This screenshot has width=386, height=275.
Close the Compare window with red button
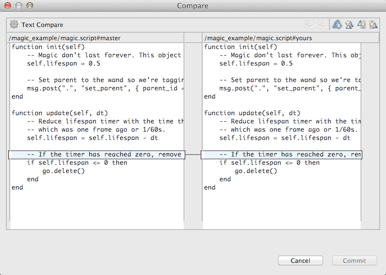[8, 6]
